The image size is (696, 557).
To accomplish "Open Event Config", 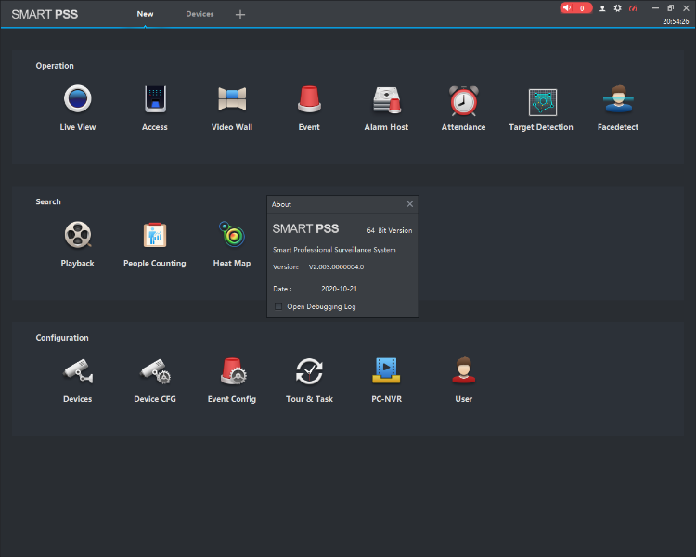I will pos(232,380).
